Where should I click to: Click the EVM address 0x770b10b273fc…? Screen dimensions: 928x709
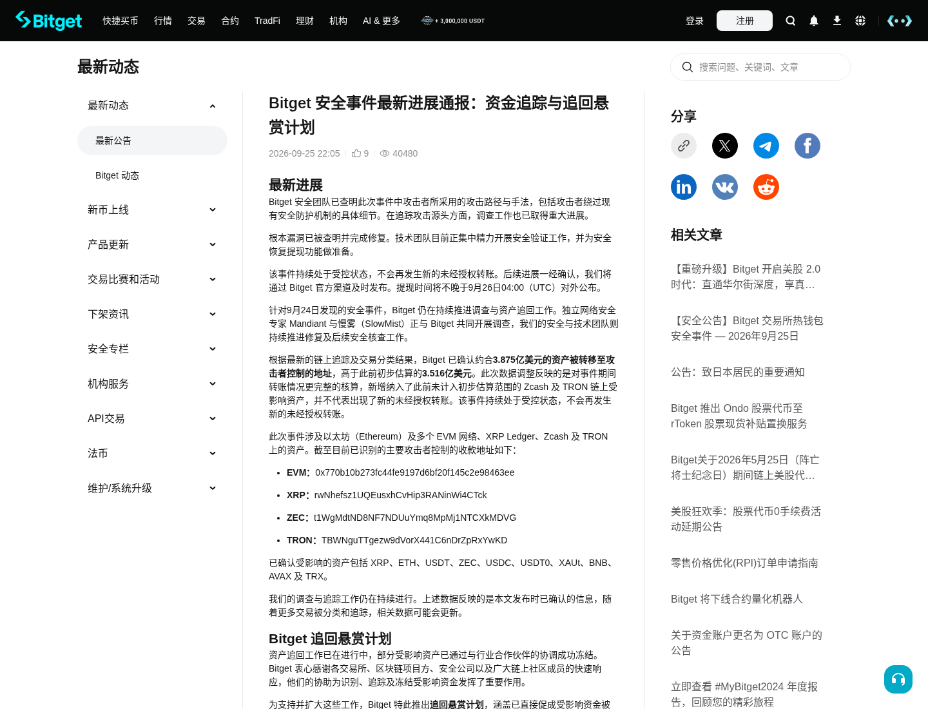coord(414,472)
